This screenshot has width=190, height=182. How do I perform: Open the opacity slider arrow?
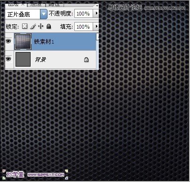point(96,14)
